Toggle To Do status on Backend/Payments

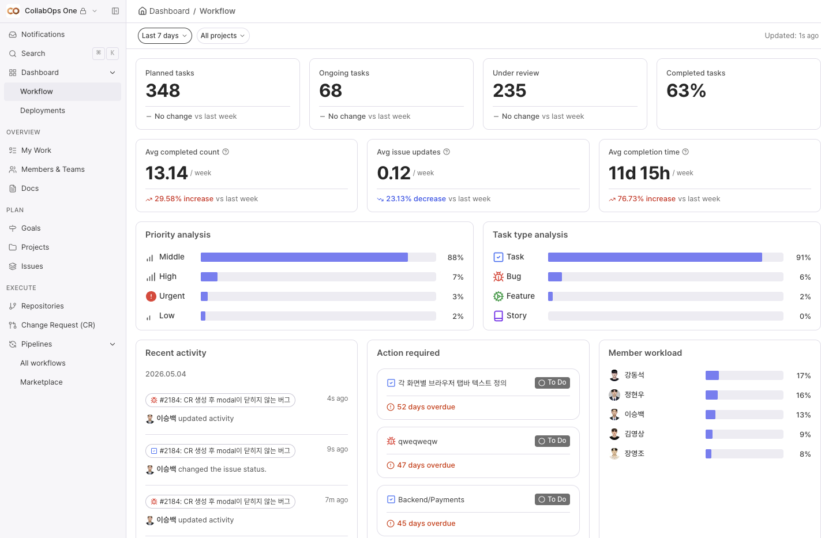coord(552,499)
